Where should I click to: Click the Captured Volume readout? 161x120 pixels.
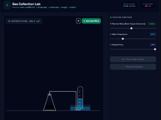point(24,21)
